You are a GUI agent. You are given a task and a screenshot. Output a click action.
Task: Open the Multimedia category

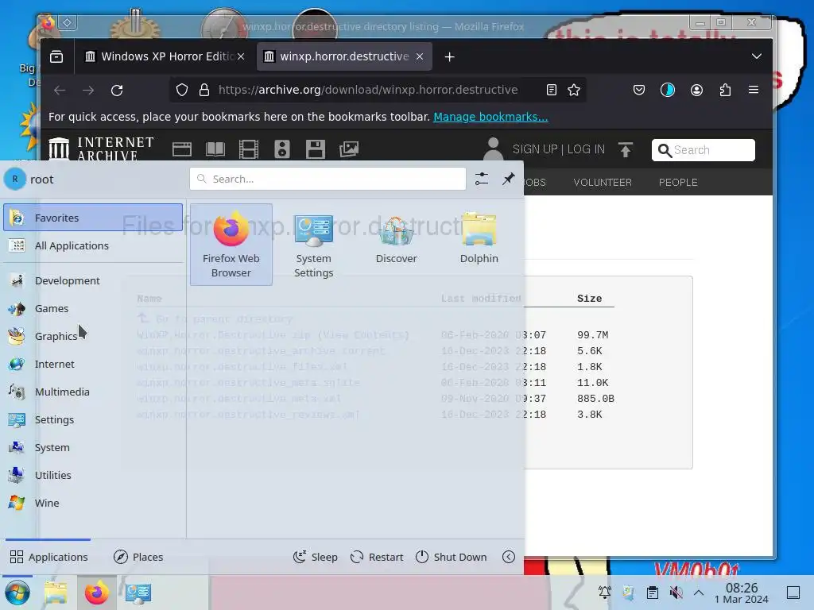[x=93, y=392]
